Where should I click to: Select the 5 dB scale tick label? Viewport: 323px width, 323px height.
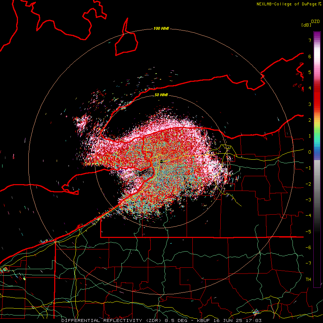coord(310,72)
